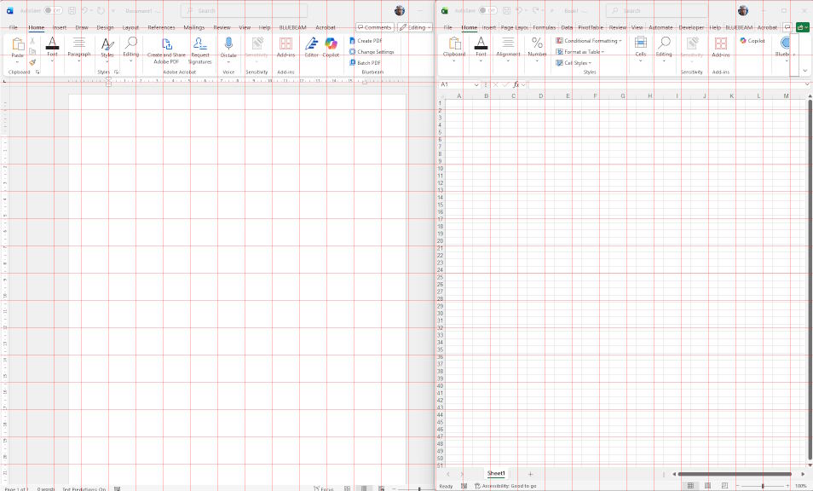The image size is (813, 491).
Task: Toggle AutoSave switch in Word
Action: pyautogui.click(x=52, y=10)
